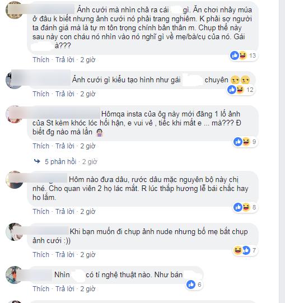The height and width of the screenshot is (303, 285).
Task: Open the first commenter's profile picture
Action: [x=14, y=10]
